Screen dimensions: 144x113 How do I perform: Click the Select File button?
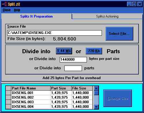click(119, 34)
